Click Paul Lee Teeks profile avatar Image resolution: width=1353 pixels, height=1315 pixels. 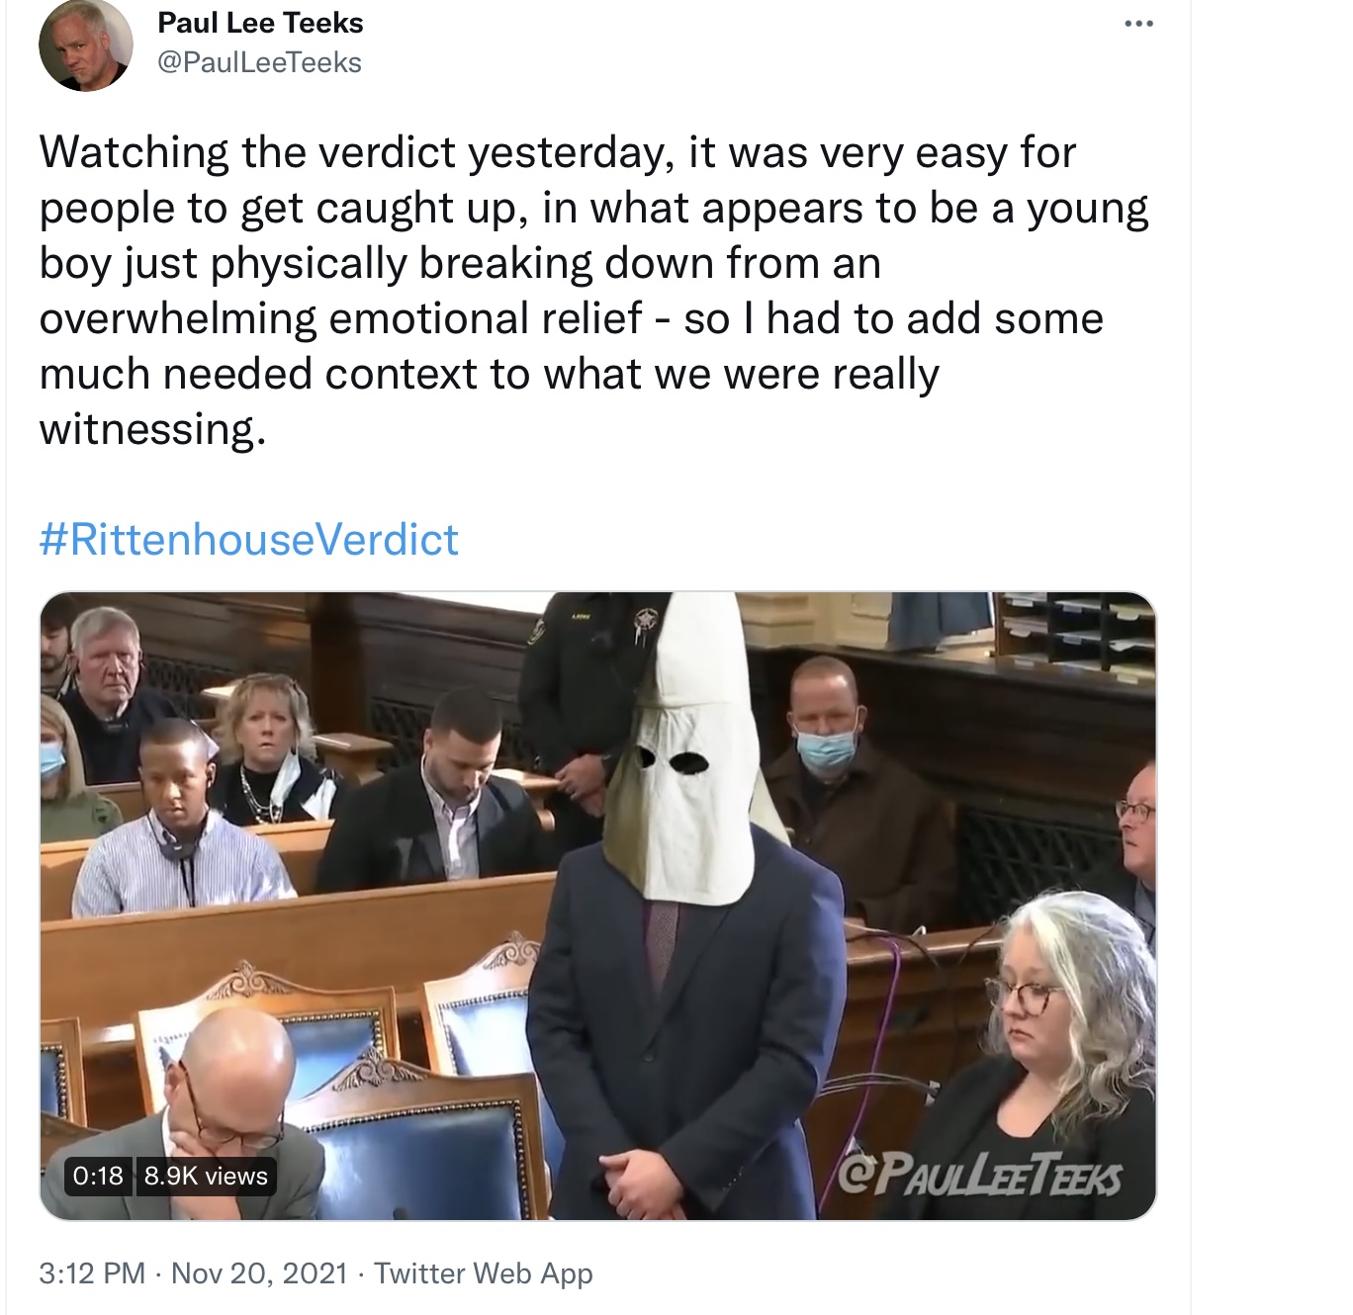point(86,45)
